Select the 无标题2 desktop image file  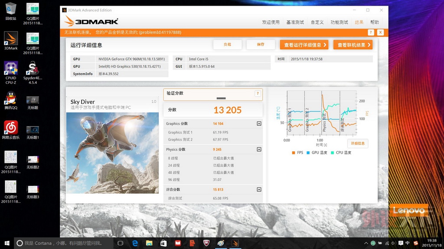33,163
